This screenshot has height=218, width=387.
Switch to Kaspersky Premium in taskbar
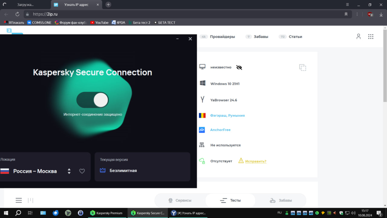tap(107, 213)
